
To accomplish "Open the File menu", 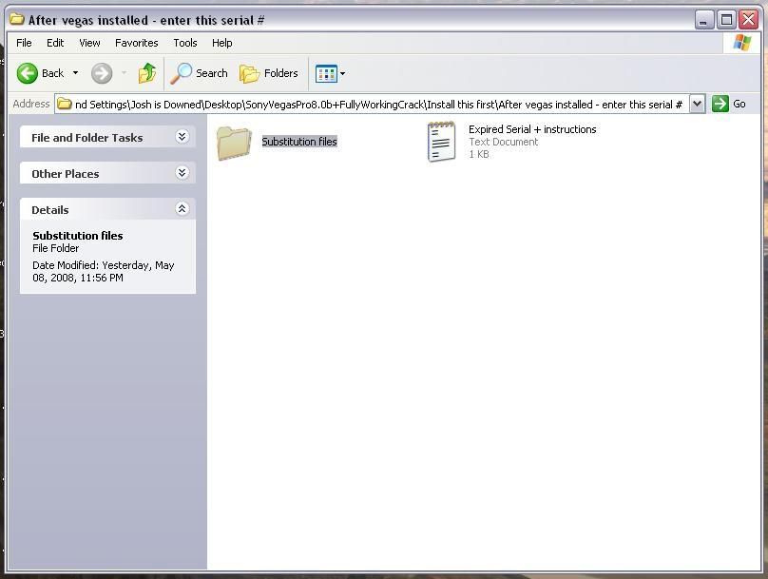I will point(24,43).
